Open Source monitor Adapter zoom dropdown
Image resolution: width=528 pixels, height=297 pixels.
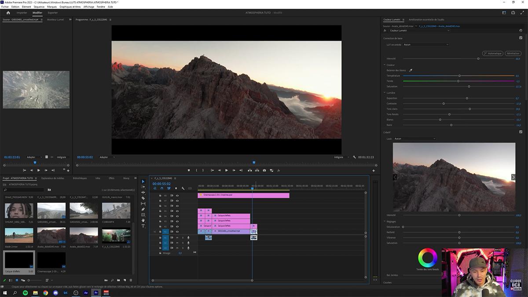(x=34, y=157)
